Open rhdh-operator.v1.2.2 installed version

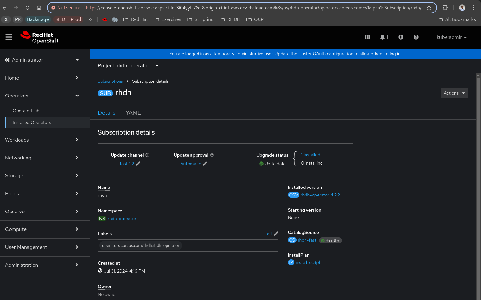(x=320, y=195)
